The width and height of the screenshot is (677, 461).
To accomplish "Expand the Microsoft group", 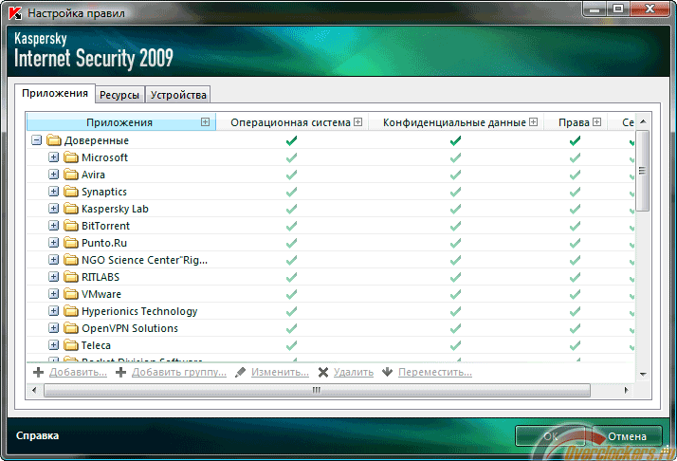I will click(x=53, y=157).
